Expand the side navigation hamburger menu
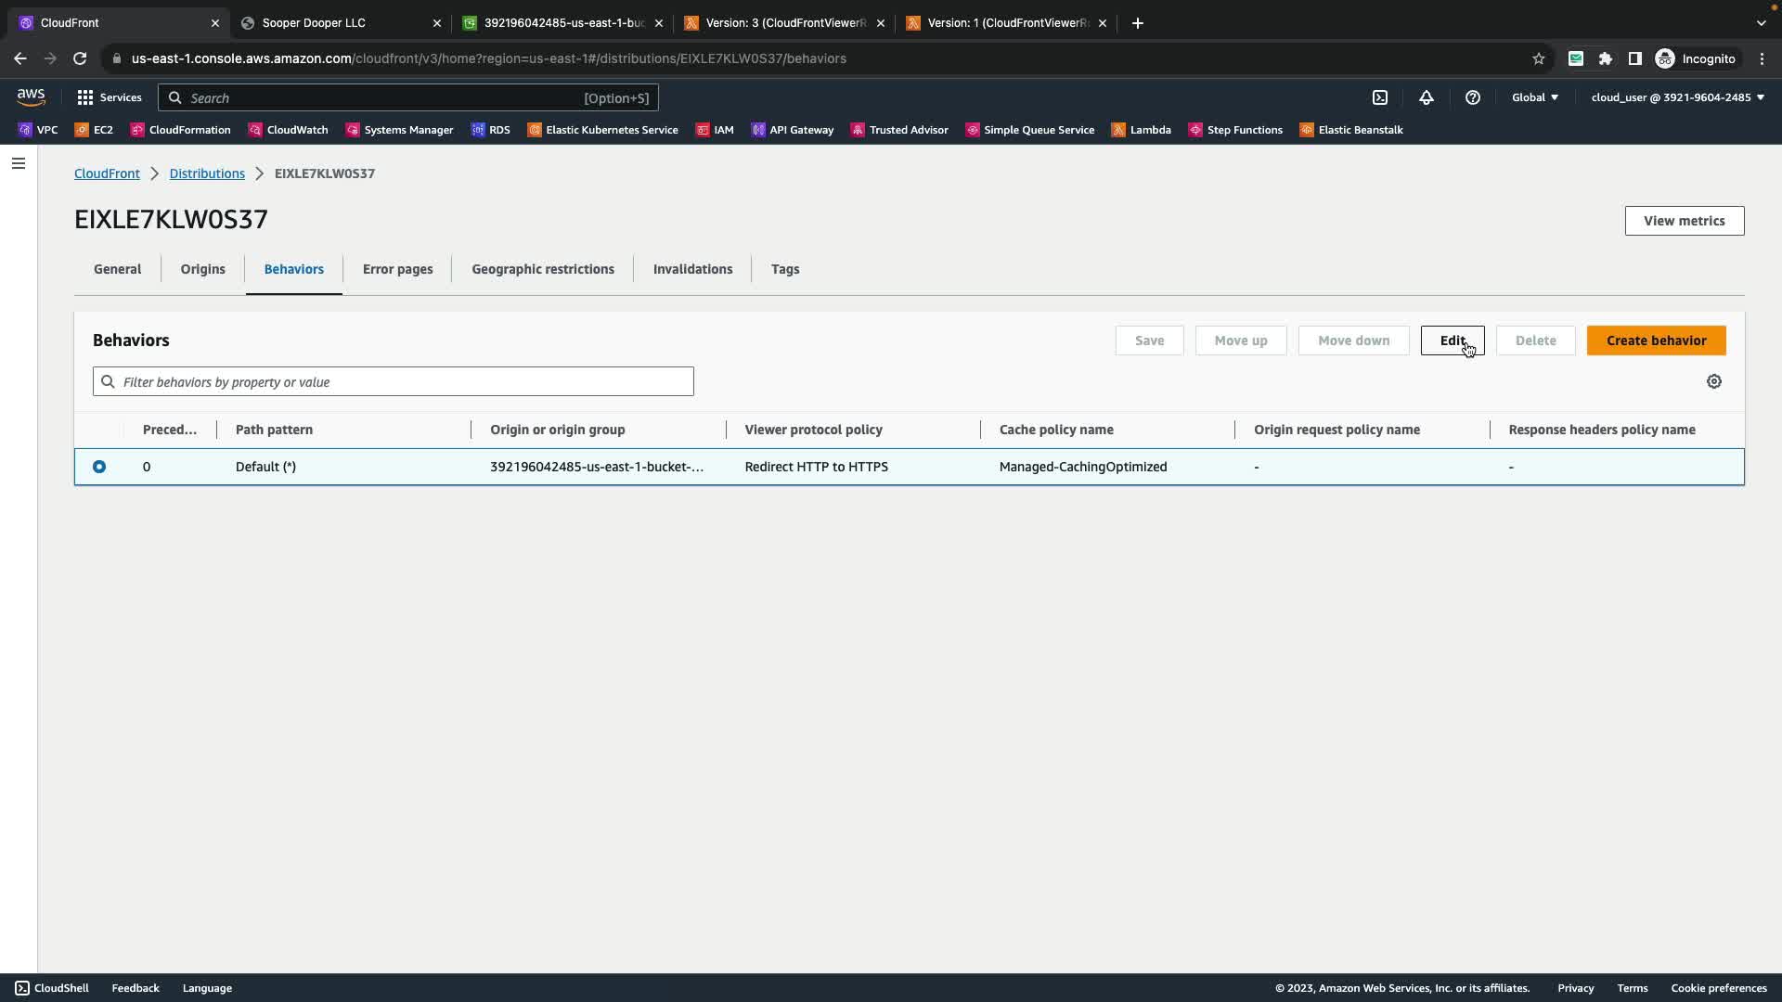 coord(19,163)
